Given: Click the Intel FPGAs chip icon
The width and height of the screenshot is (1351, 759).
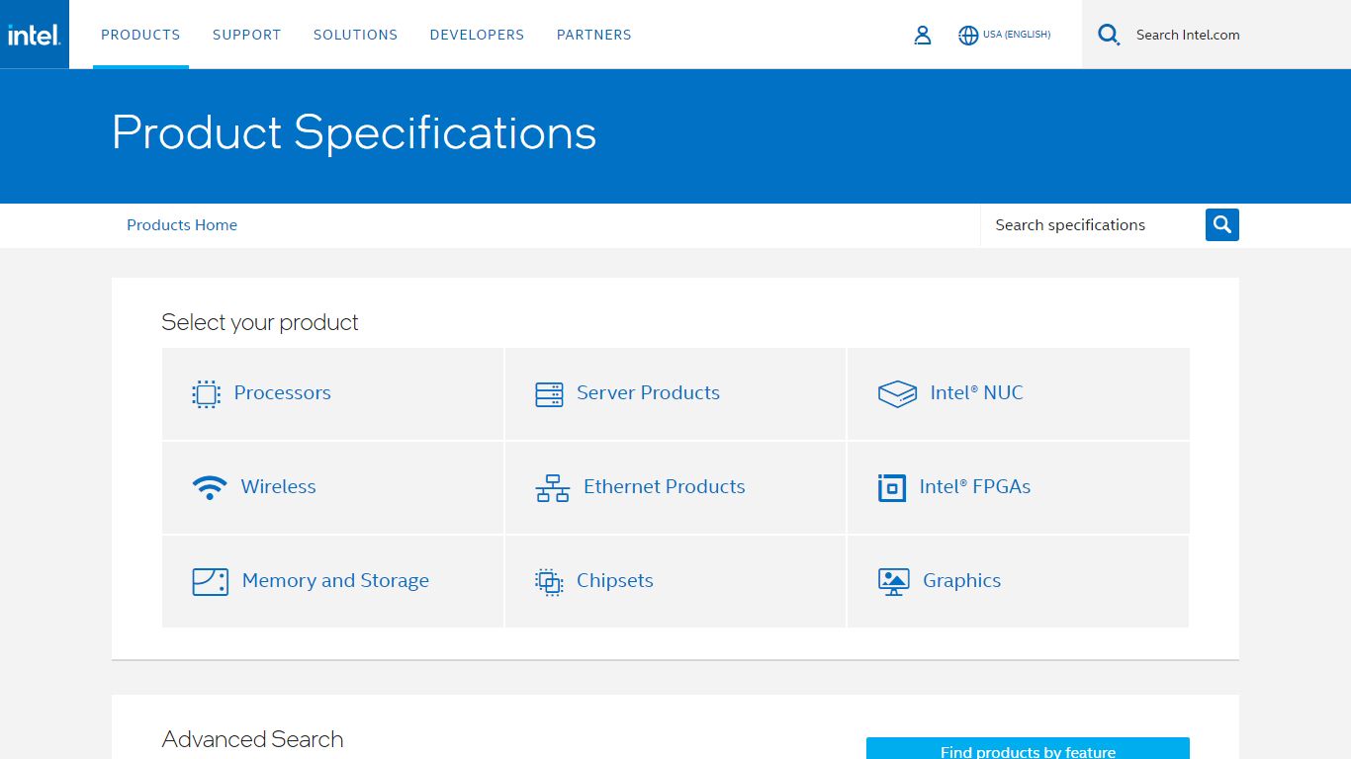Looking at the screenshot, I should pos(892,488).
